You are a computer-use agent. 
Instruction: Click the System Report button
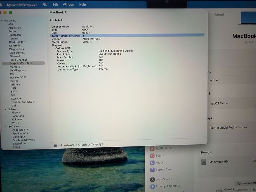pyautogui.click(x=246, y=183)
